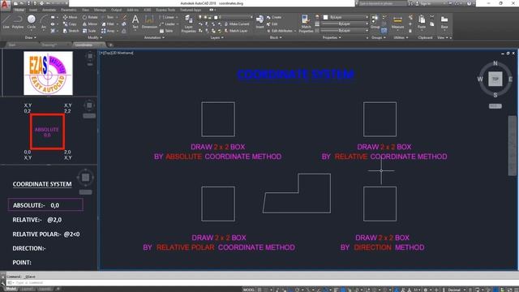
Task: Switch to the Parametric ribbon tab
Action: coord(68,10)
